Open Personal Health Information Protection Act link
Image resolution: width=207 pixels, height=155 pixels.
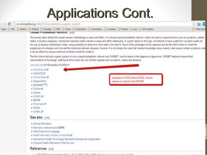coord(54,143)
